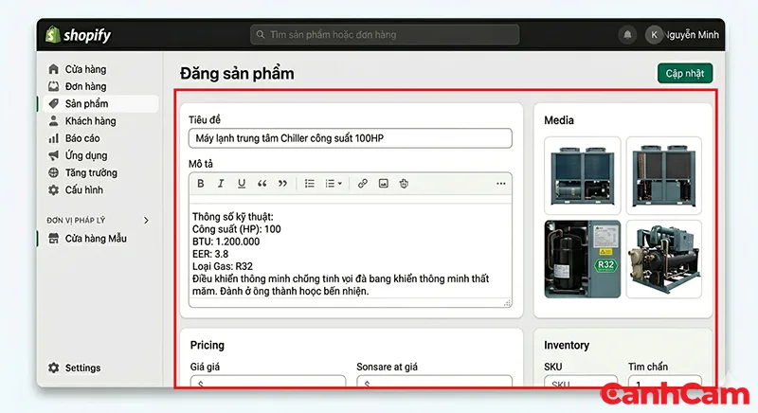Insert an image in description
758x413 pixels.
pyautogui.click(x=384, y=184)
